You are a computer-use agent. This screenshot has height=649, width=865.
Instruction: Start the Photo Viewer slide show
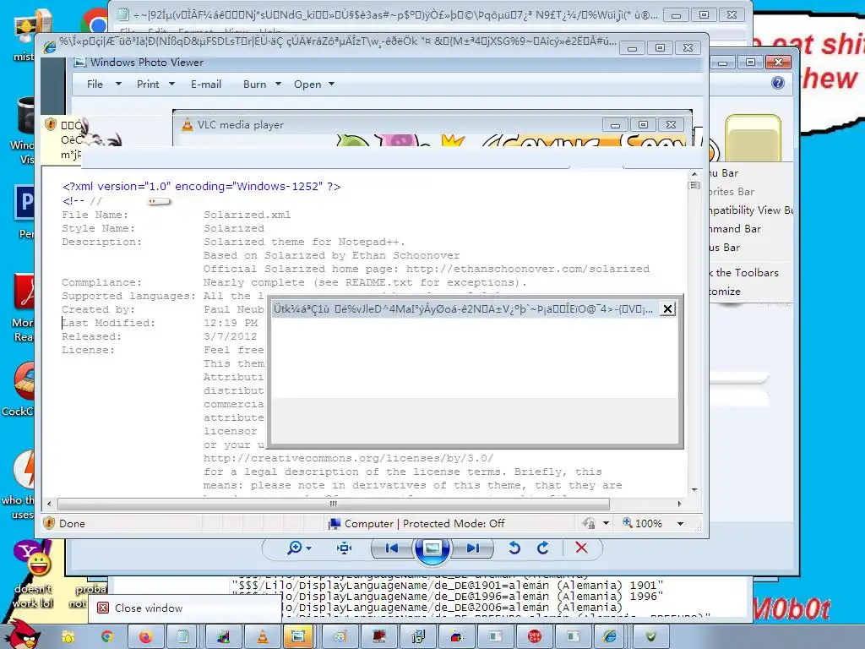pyautogui.click(x=432, y=548)
